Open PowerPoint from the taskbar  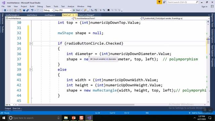[74, 118]
